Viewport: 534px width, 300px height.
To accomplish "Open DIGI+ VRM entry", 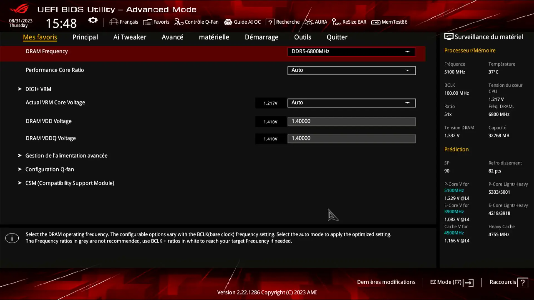I will 38,89.
